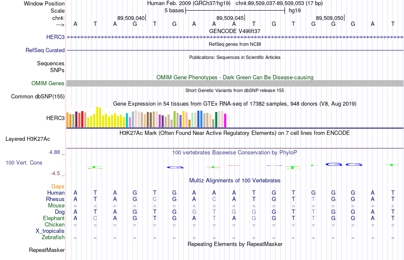Click the tallest yellow GTEx expression bar
This screenshot has width=404, height=260.
click(x=97, y=117)
